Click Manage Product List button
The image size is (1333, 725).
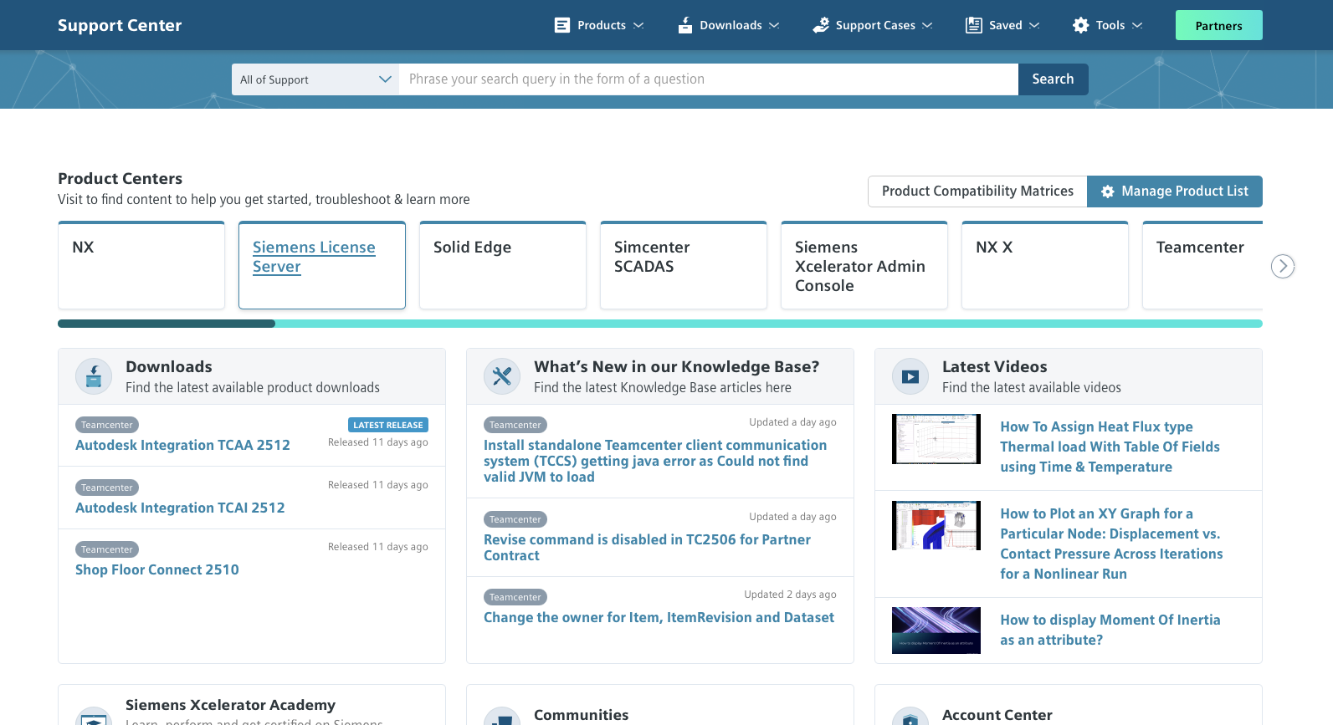[x=1175, y=191]
